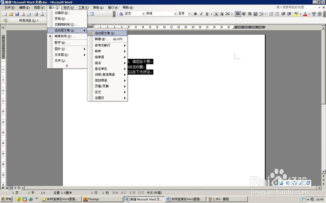Click the tab stop selector at the ruler corner
The image size is (326, 203).
click(3, 27)
